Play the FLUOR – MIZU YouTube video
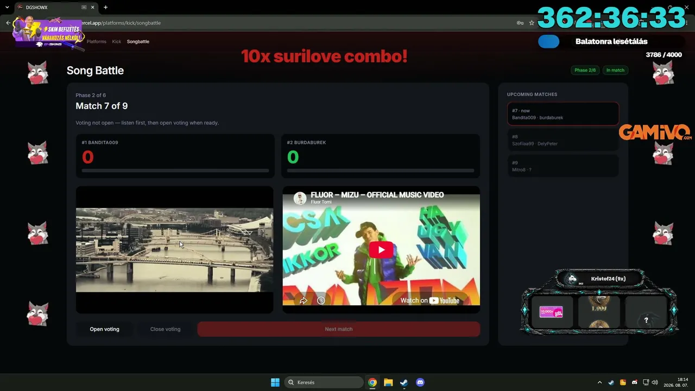Screen dimensions: 695x391 [381, 250]
